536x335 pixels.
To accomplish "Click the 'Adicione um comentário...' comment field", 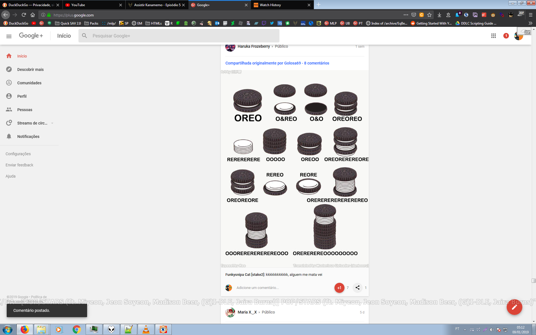I will pos(258,288).
